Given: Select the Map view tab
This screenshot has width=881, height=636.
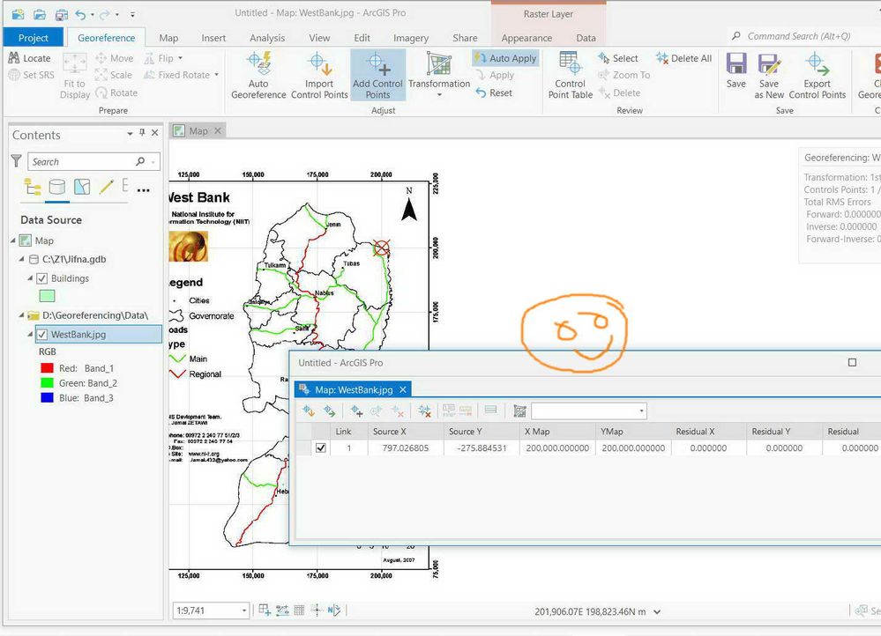Looking at the screenshot, I should point(198,130).
